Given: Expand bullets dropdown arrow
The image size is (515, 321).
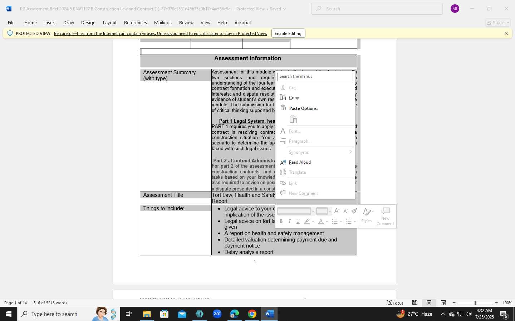Looking at the screenshot, I should click(x=341, y=221).
